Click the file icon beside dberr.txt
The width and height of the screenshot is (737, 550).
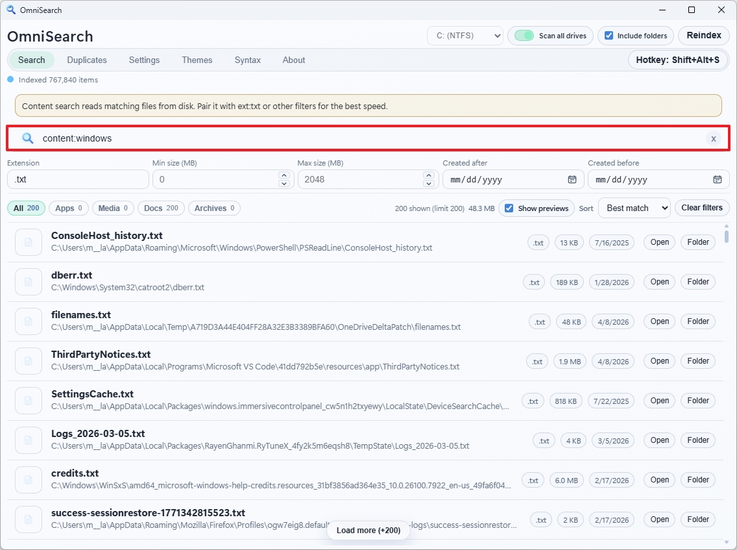point(28,282)
